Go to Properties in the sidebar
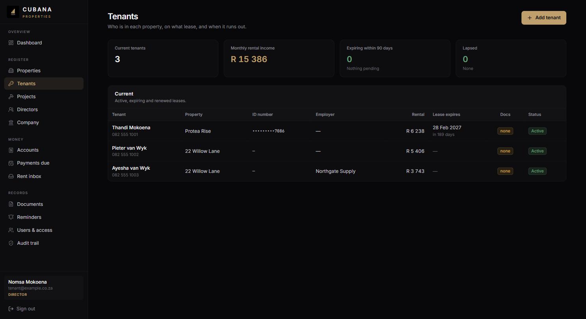Image resolution: width=586 pixels, height=319 pixels. [x=44, y=71]
